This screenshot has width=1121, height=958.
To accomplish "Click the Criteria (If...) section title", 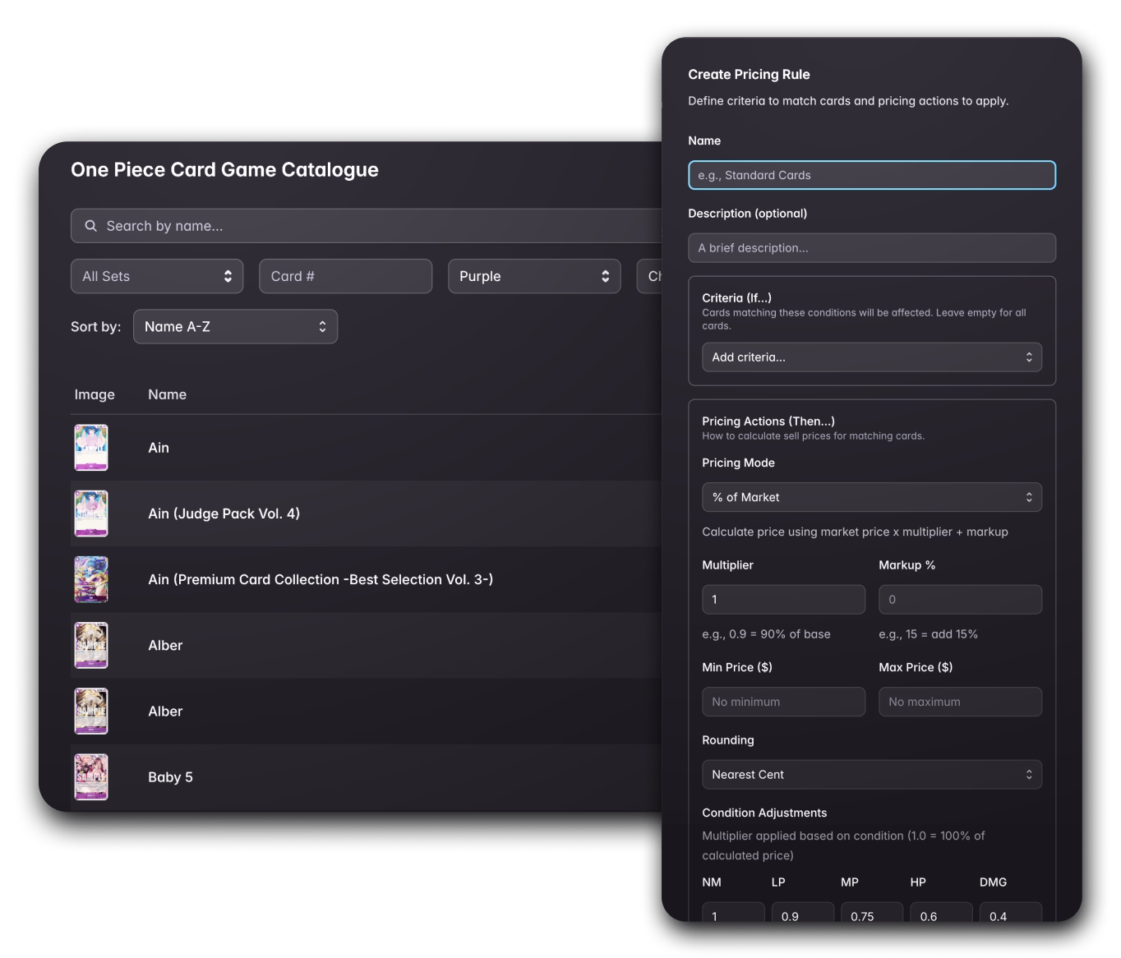I will (x=736, y=298).
